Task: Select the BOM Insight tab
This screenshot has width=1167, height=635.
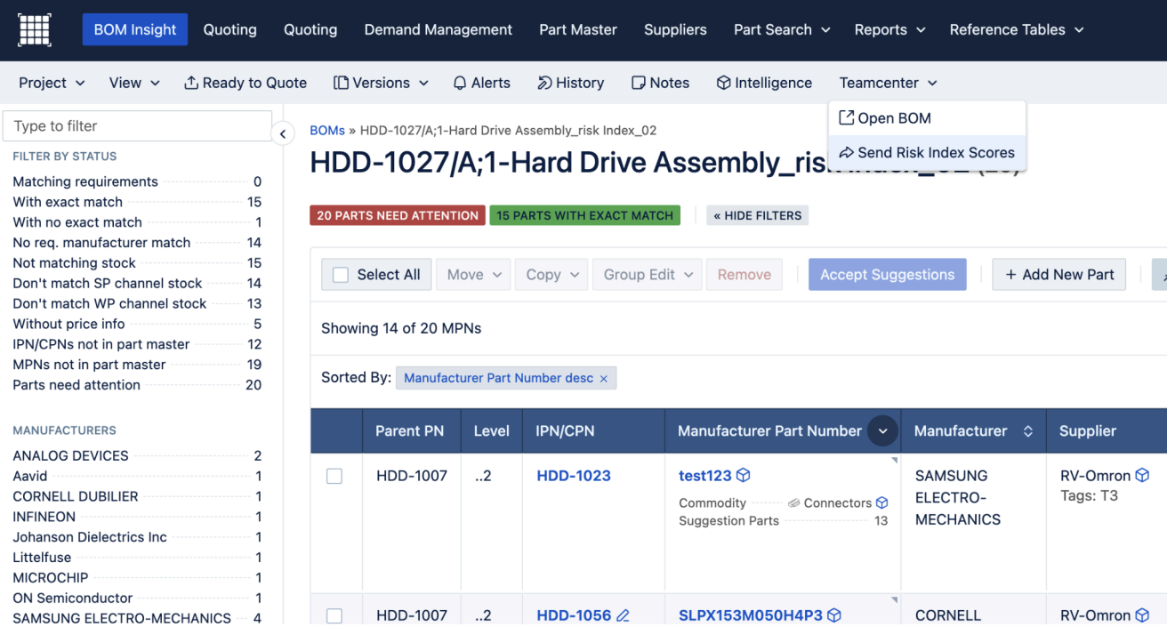Action: [x=135, y=29]
